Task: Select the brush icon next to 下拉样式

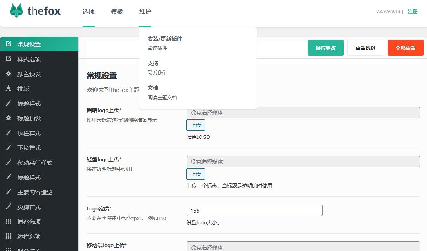Action: pos(9,148)
